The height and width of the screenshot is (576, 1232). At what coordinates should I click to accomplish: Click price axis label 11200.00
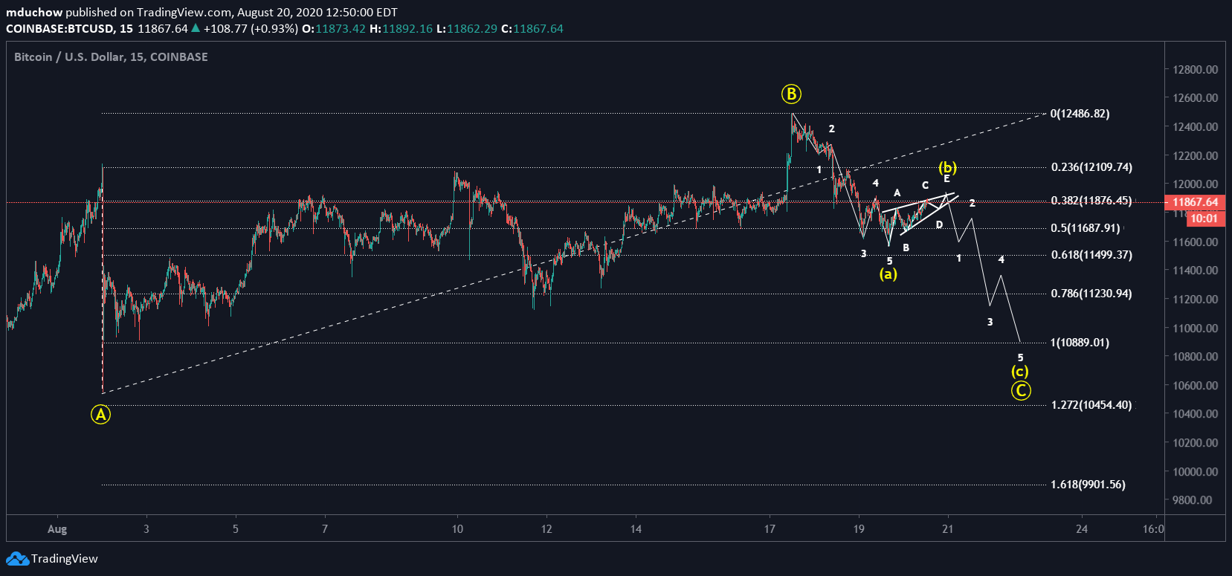click(x=1196, y=300)
